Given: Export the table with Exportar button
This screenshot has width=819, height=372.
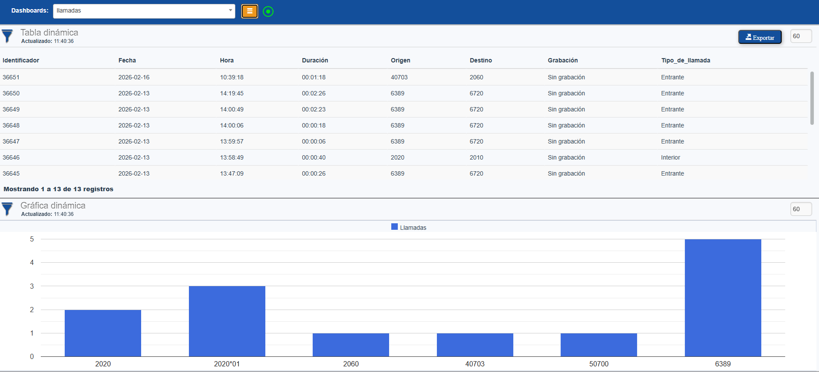Looking at the screenshot, I should pos(760,37).
